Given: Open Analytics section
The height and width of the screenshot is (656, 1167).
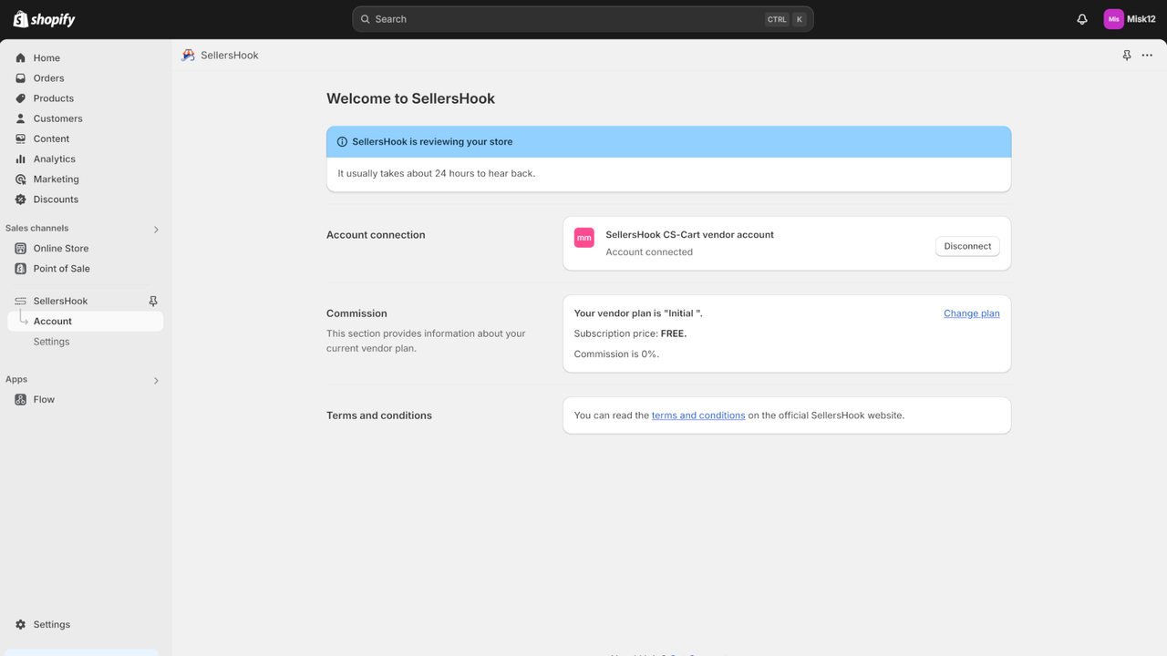Looking at the screenshot, I should [86, 159].
